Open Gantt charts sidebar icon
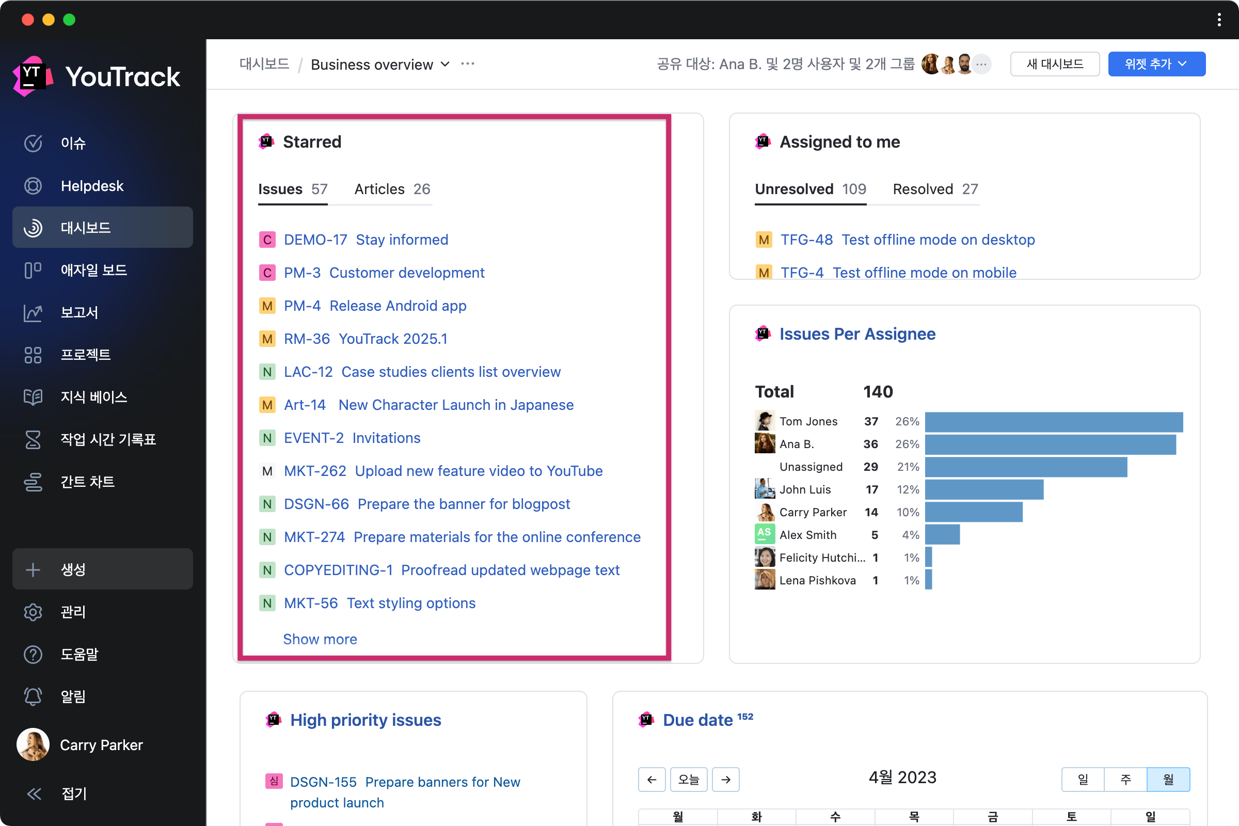Viewport: 1239px width, 826px height. pos(33,482)
